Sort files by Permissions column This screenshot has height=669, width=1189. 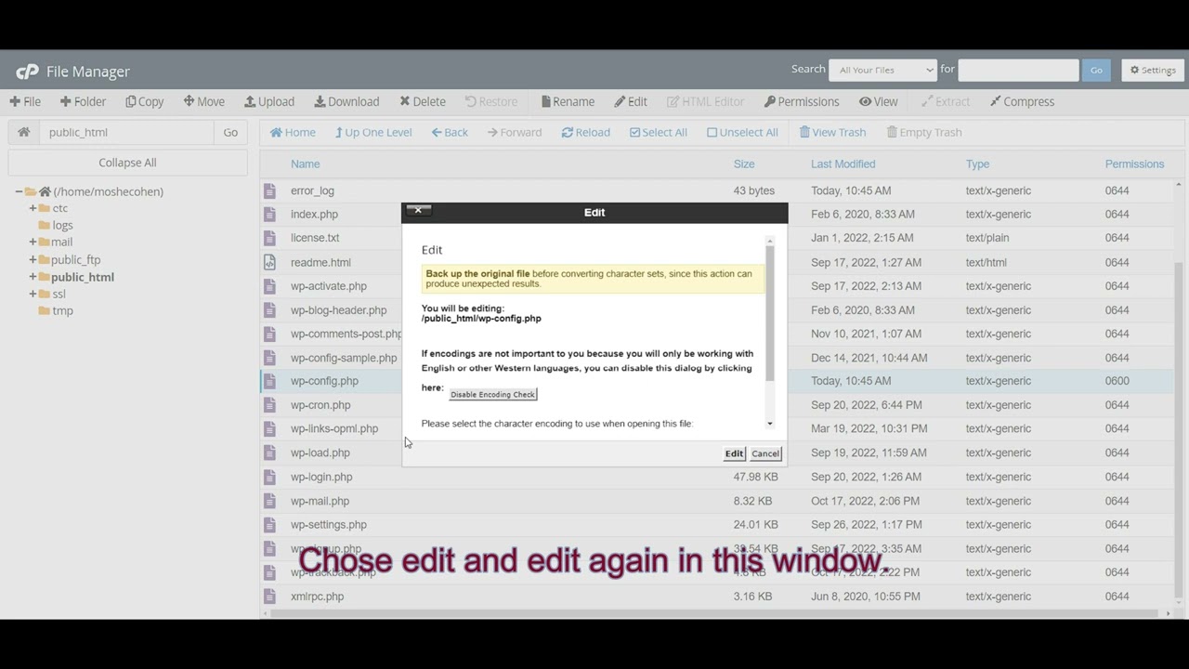click(x=1134, y=164)
